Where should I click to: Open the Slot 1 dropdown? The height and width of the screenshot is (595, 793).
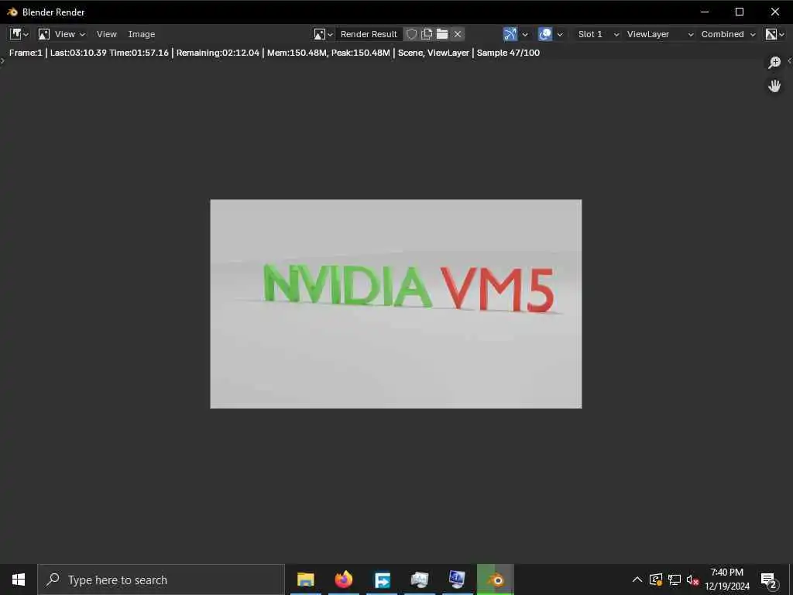pos(599,34)
